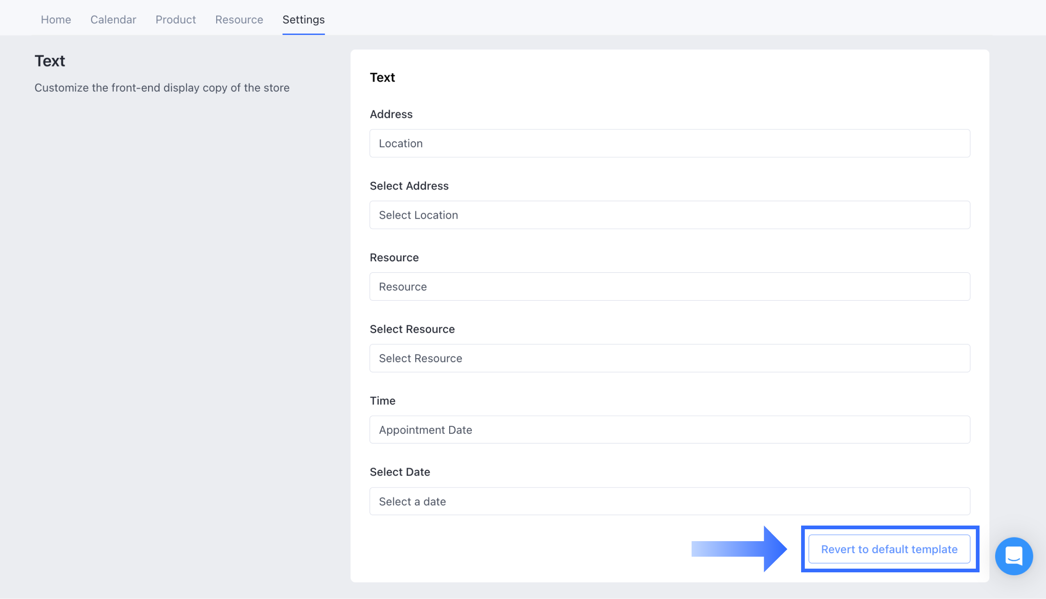Click Revert to default template button
This screenshot has height=599, width=1046.
(x=889, y=549)
